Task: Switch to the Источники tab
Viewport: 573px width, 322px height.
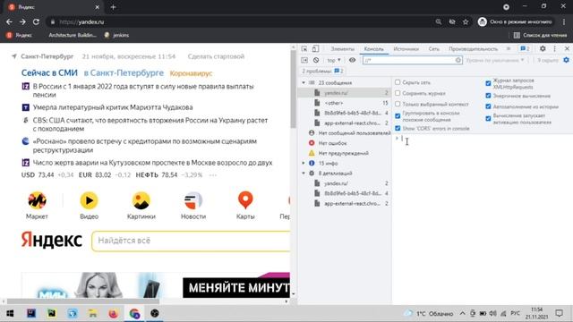Action: pos(406,49)
